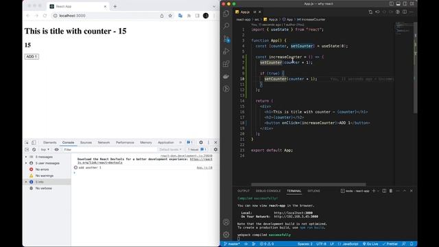Open Customize Layout icon in title bar

tap(412, 3)
